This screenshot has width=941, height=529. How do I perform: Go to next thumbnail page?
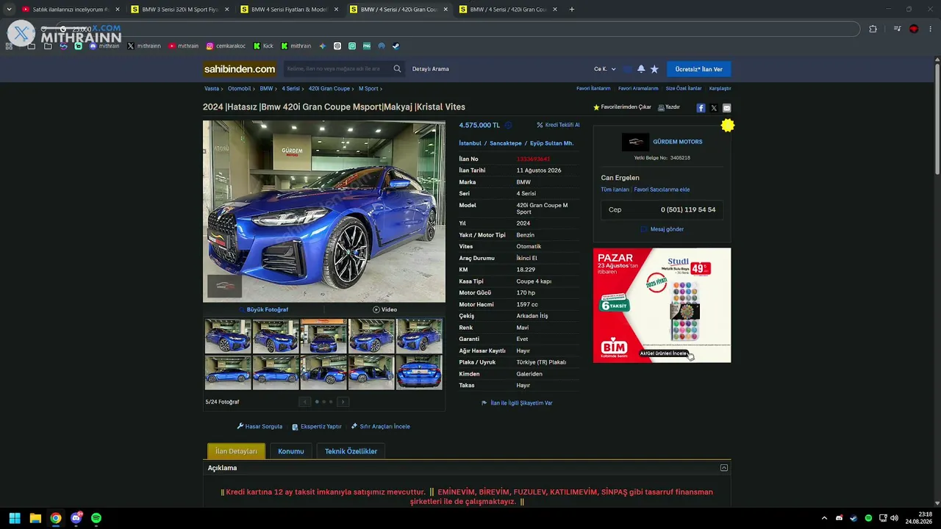tap(343, 402)
